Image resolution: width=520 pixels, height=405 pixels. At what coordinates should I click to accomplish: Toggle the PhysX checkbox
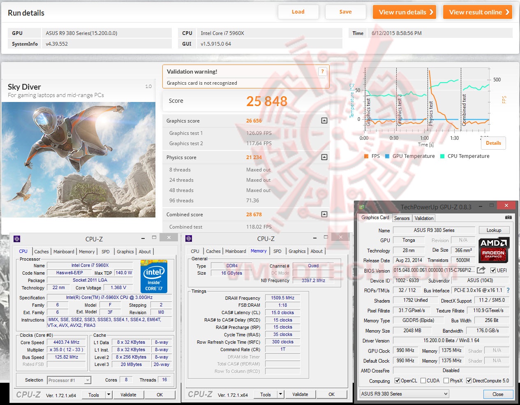click(x=446, y=381)
